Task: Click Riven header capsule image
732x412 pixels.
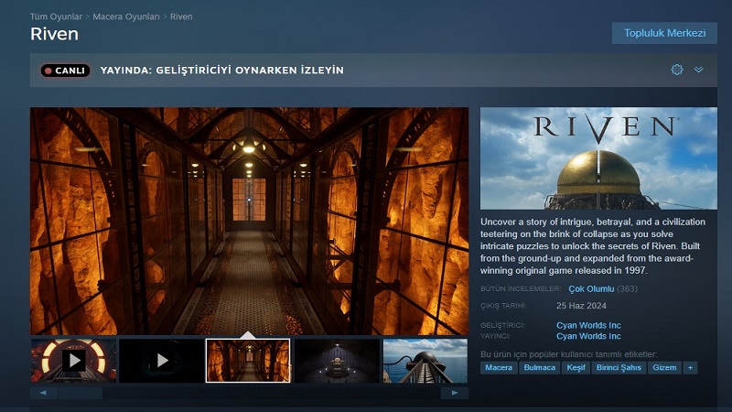Action: (598, 158)
